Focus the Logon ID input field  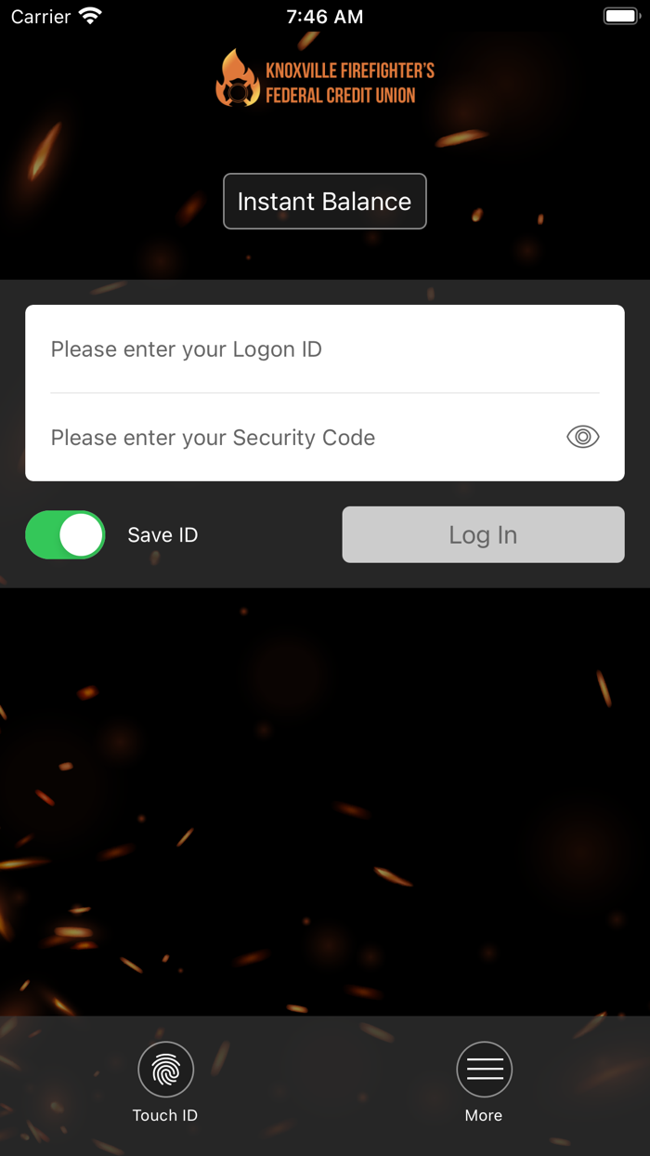325,349
